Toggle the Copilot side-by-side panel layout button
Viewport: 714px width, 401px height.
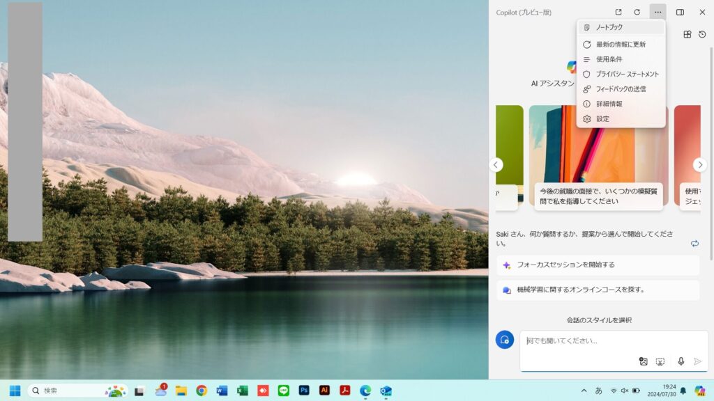pos(680,12)
